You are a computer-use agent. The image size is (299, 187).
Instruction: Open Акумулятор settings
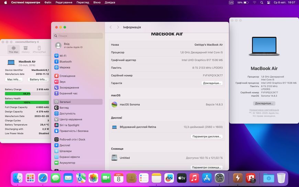pyautogui.click(x=78, y=163)
